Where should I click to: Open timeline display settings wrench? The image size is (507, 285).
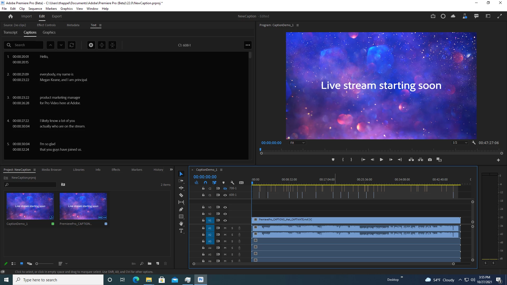232,183
